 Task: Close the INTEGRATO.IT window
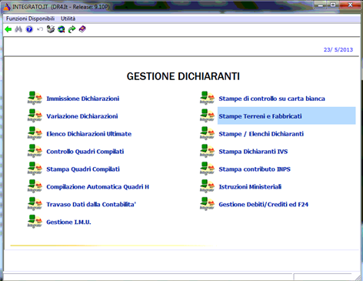click(x=350, y=5)
